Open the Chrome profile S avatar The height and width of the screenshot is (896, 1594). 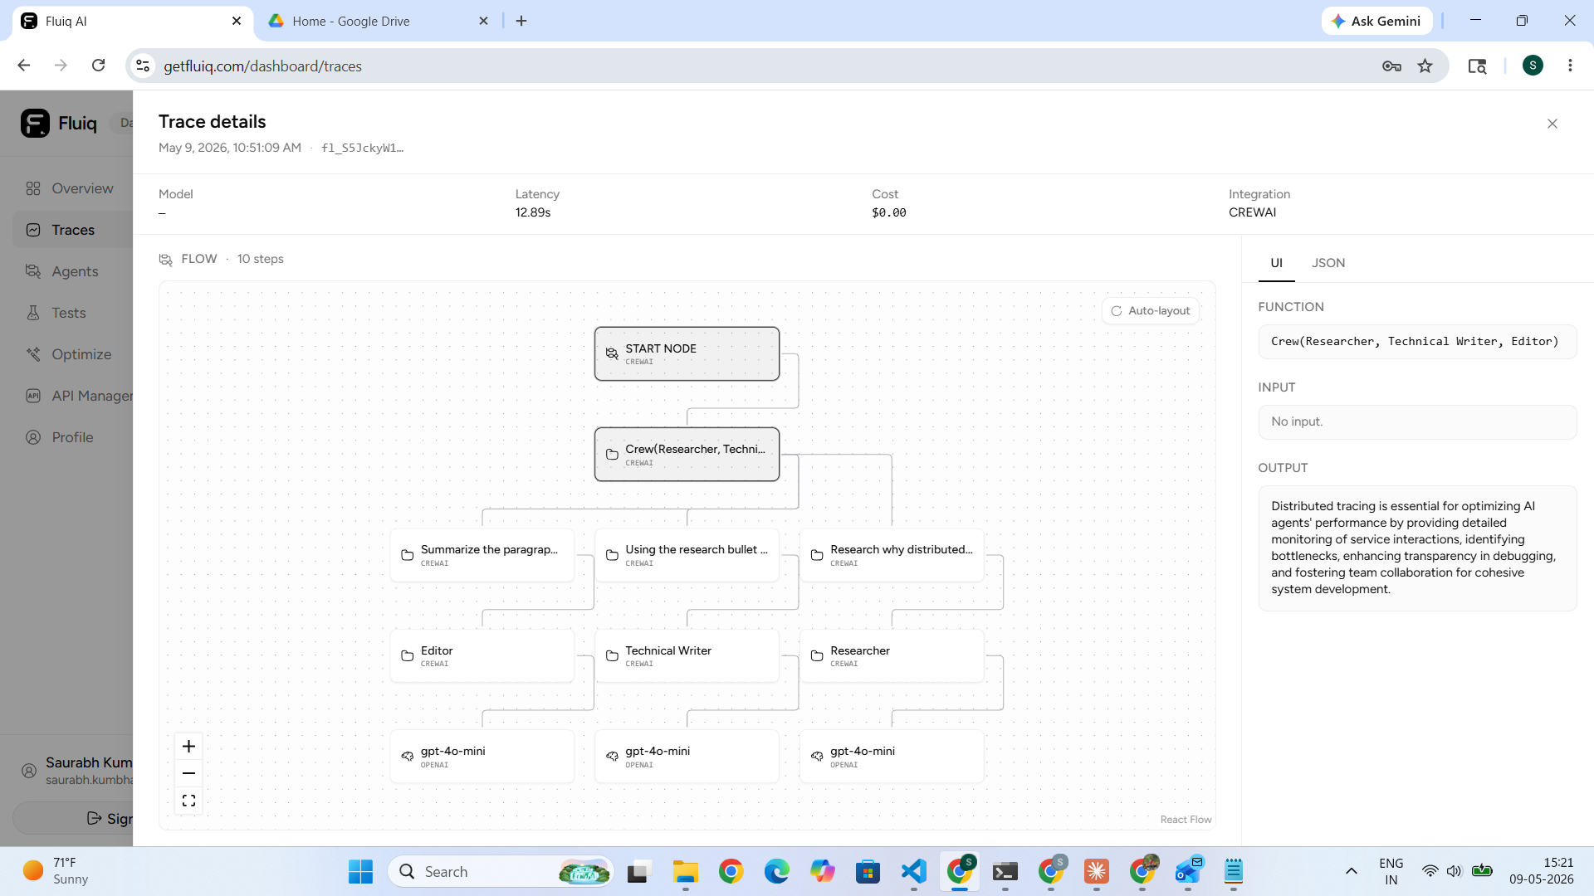point(1533,66)
